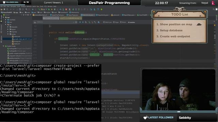Switch to the ReportStatus.java tab
Viewport: 218px width, 122px height.
click(x=128, y=15)
